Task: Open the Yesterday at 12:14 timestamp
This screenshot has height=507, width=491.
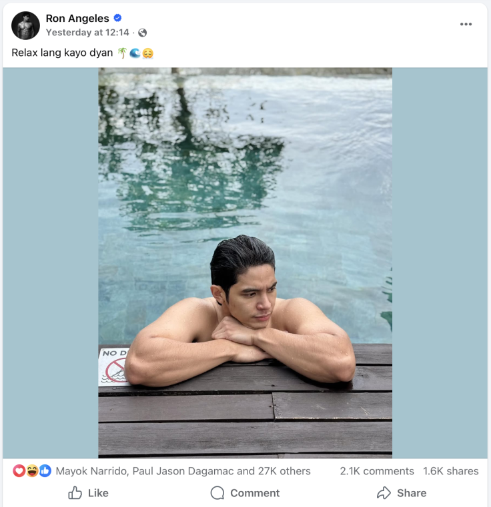Action: [87, 33]
